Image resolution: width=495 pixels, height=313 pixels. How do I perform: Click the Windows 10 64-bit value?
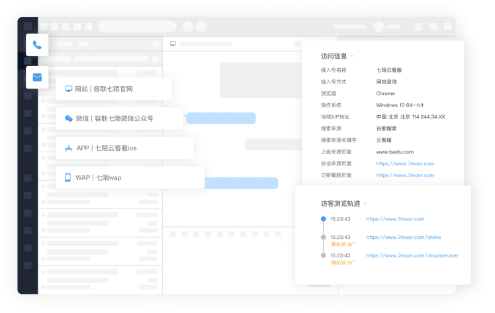click(400, 105)
